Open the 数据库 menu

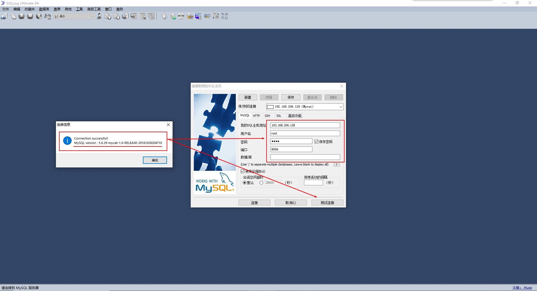click(44, 9)
